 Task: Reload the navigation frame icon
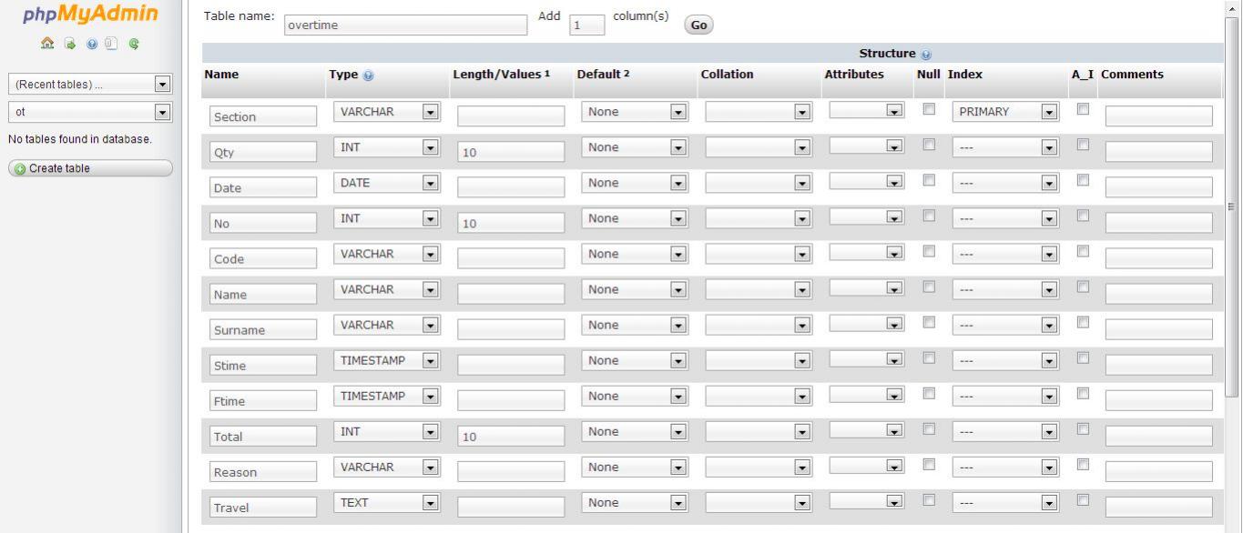click(133, 43)
